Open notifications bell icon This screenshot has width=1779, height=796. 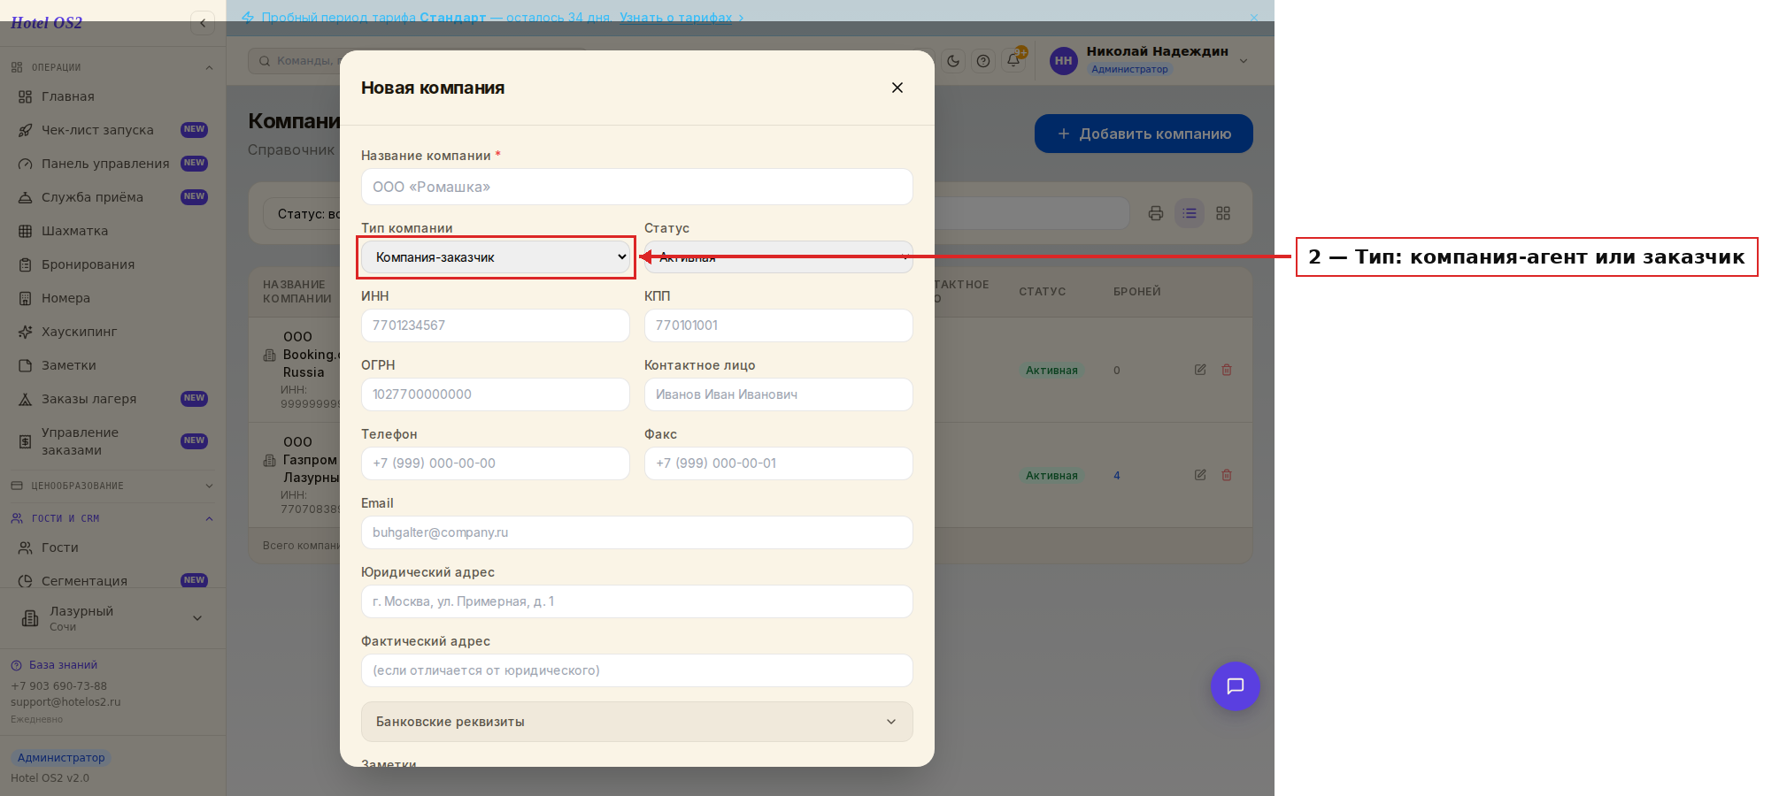pyautogui.click(x=1014, y=61)
